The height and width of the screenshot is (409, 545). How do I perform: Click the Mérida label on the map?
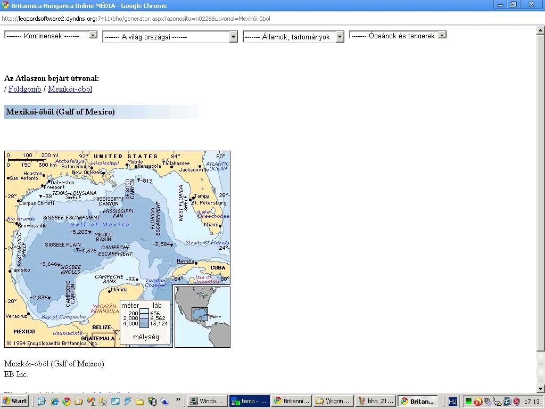pos(119,289)
